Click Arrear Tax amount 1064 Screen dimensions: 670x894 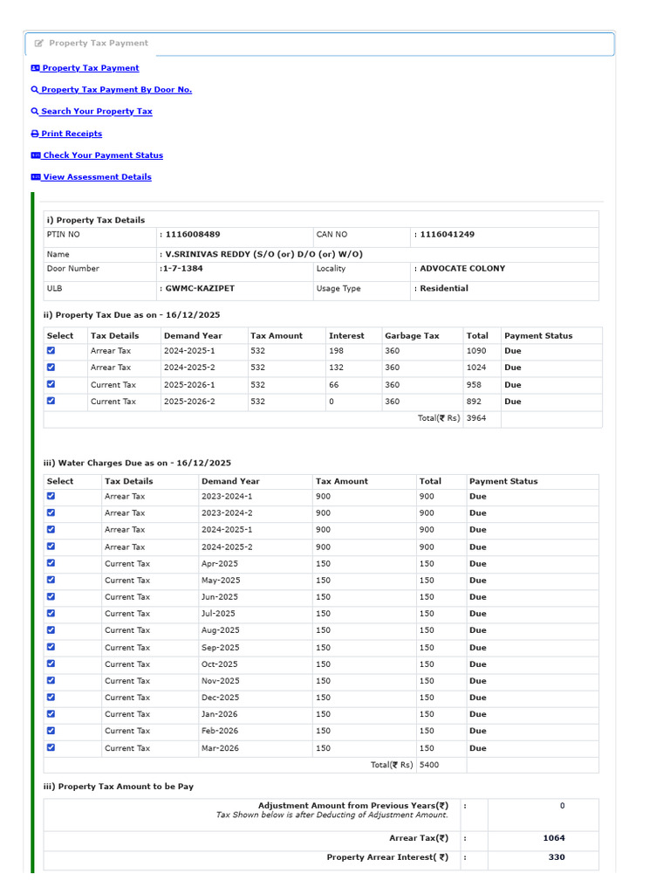click(x=554, y=838)
